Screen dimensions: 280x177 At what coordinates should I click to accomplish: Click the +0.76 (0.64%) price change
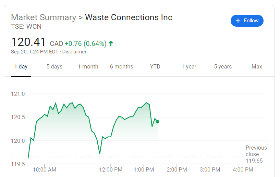point(85,43)
